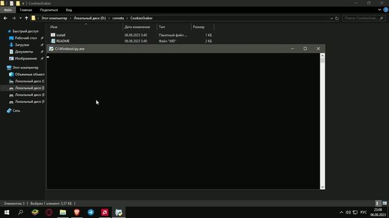Sort by Размер column header
The height and width of the screenshot is (218, 389).
(199, 27)
